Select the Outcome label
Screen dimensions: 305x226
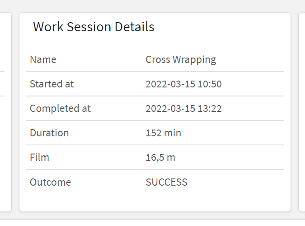coord(50,182)
